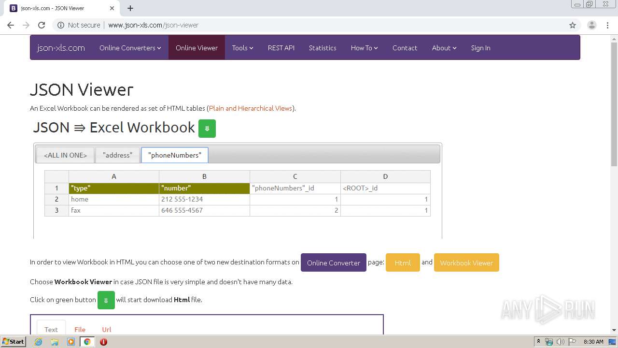Reload the page in the browser
Viewport: 618px width, 348px height.
pyautogui.click(x=42, y=25)
